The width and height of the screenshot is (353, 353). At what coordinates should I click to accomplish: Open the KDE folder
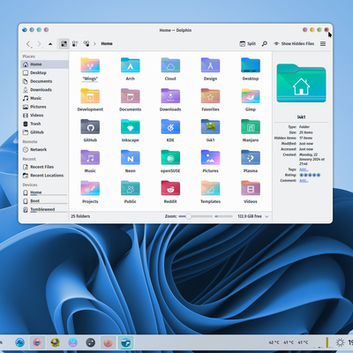(170, 127)
